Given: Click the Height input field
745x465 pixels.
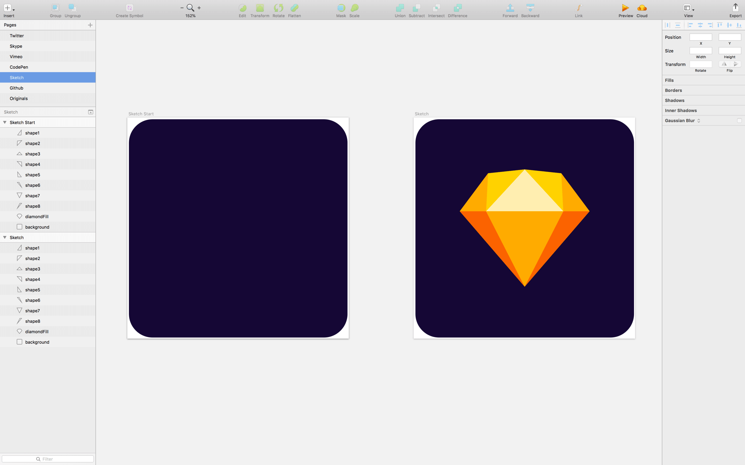Looking at the screenshot, I should click(x=730, y=51).
